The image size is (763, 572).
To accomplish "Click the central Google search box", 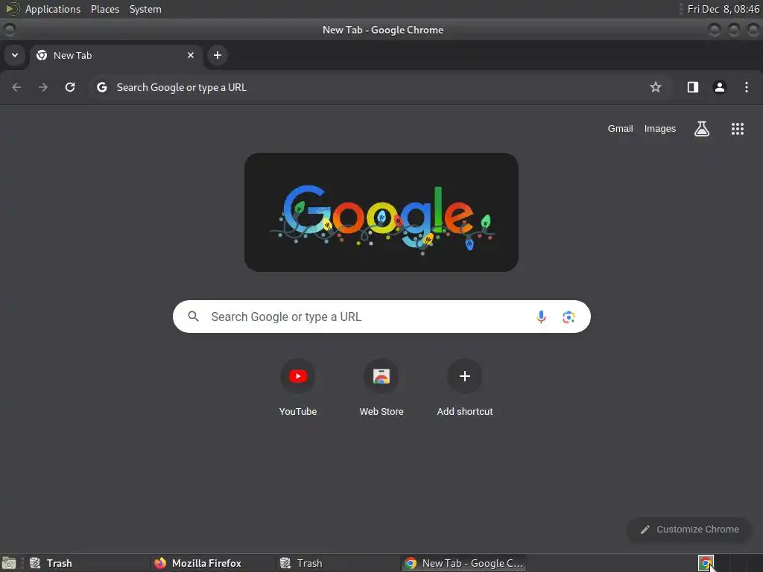I will click(381, 317).
